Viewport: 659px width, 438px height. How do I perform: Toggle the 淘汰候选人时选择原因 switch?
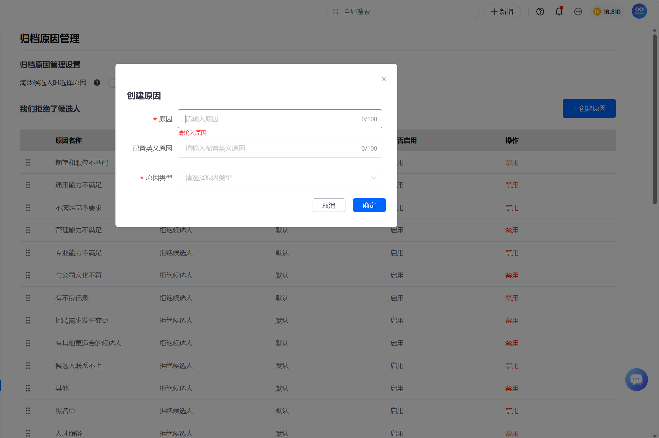pyautogui.click(x=112, y=83)
